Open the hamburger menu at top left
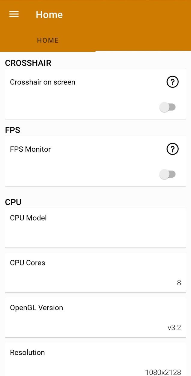The width and height of the screenshot is (191, 376). pos(13,14)
